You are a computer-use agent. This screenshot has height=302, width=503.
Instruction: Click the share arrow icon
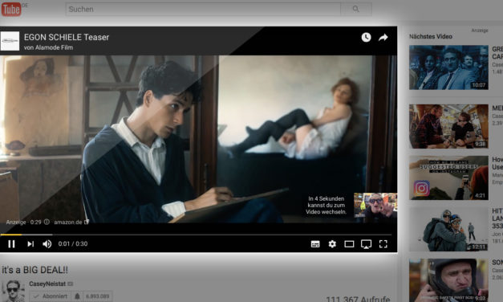[383, 38]
